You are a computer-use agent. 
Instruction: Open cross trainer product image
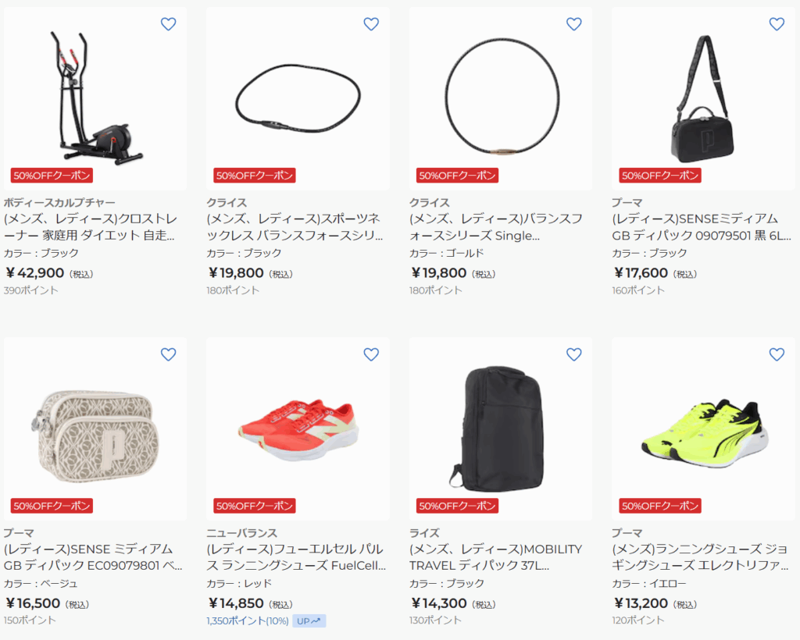(x=95, y=99)
